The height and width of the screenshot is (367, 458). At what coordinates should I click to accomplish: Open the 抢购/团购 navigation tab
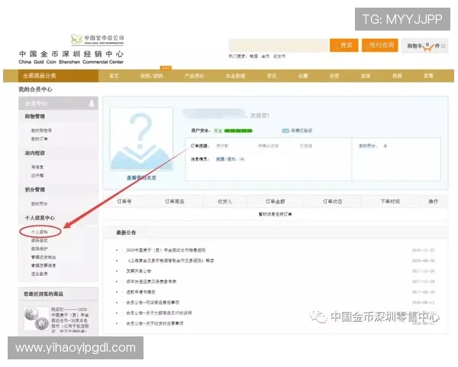click(152, 76)
